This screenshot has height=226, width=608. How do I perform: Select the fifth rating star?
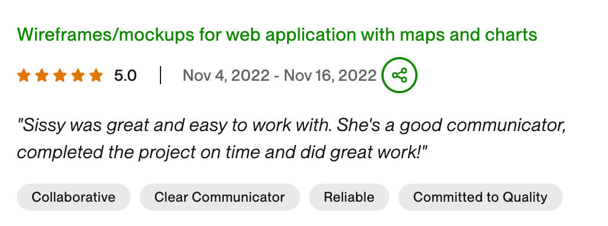tap(95, 75)
